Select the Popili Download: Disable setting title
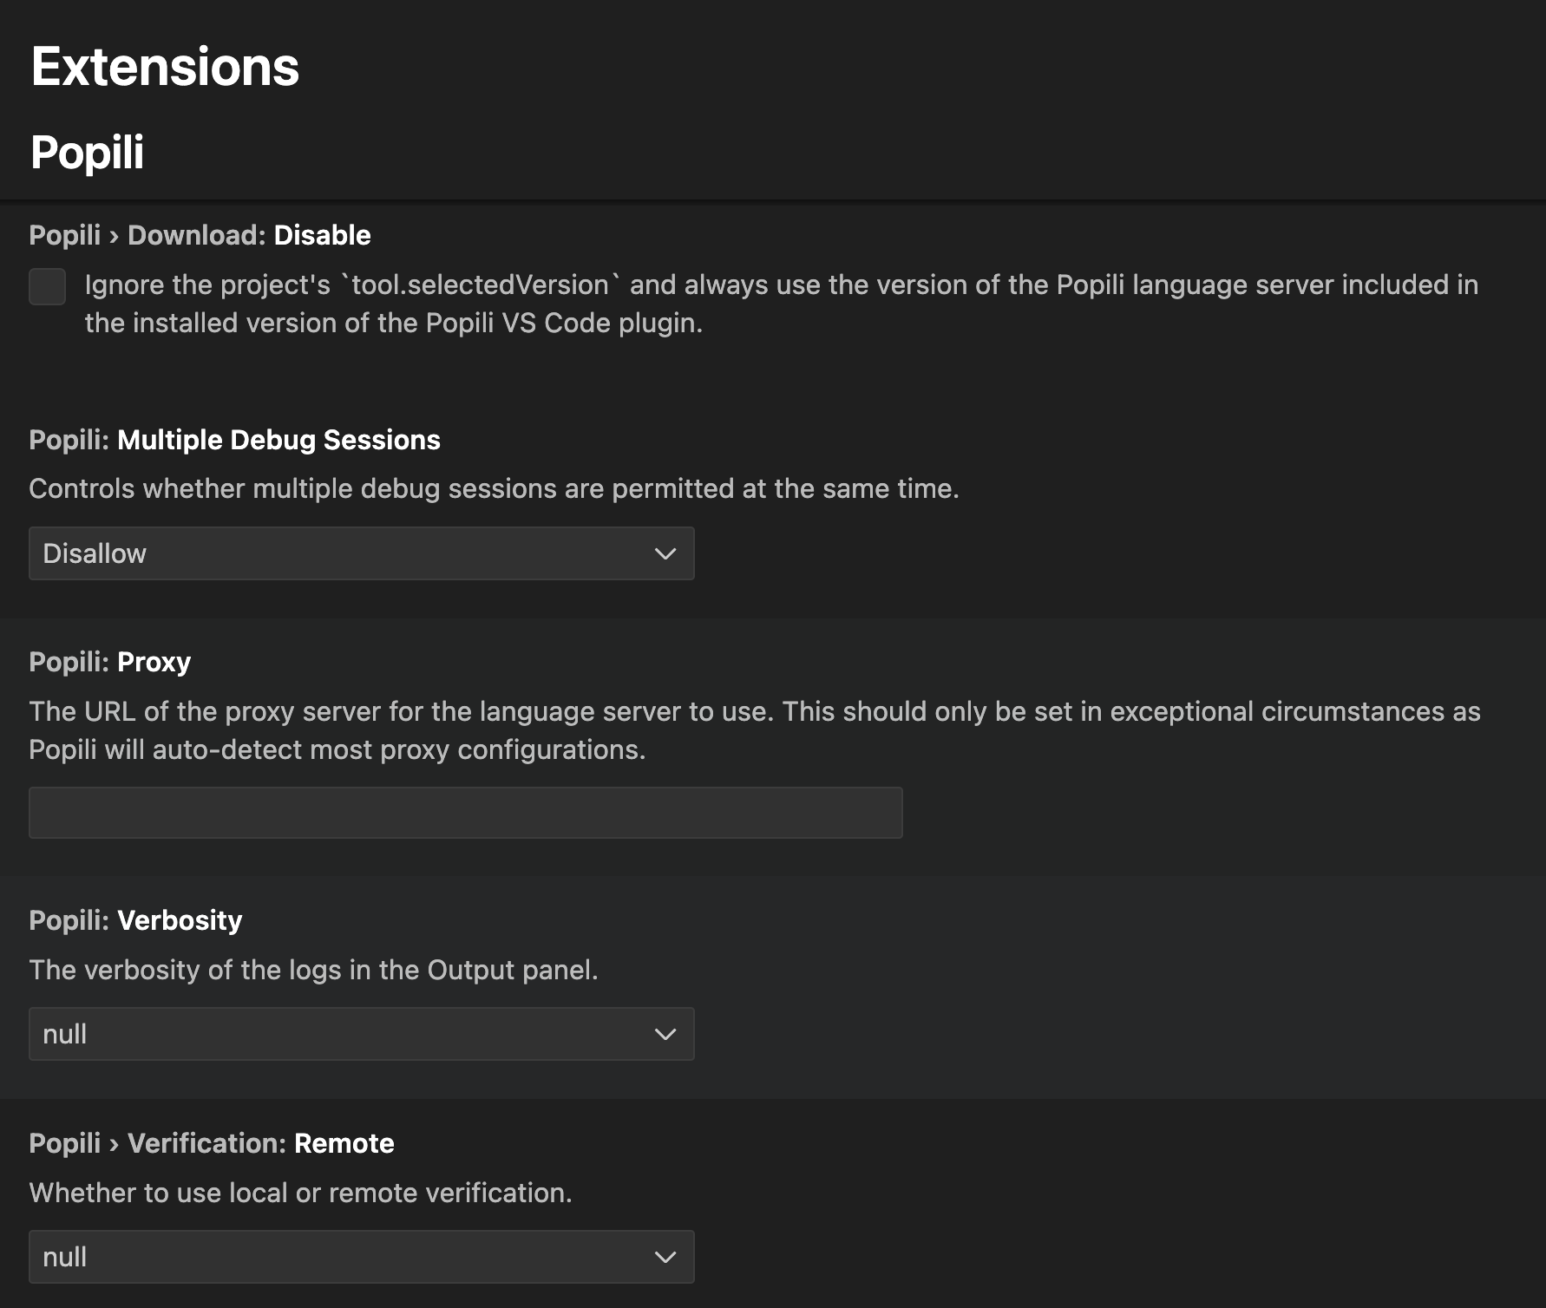Image resolution: width=1546 pixels, height=1308 pixels. click(x=200, y=235)
